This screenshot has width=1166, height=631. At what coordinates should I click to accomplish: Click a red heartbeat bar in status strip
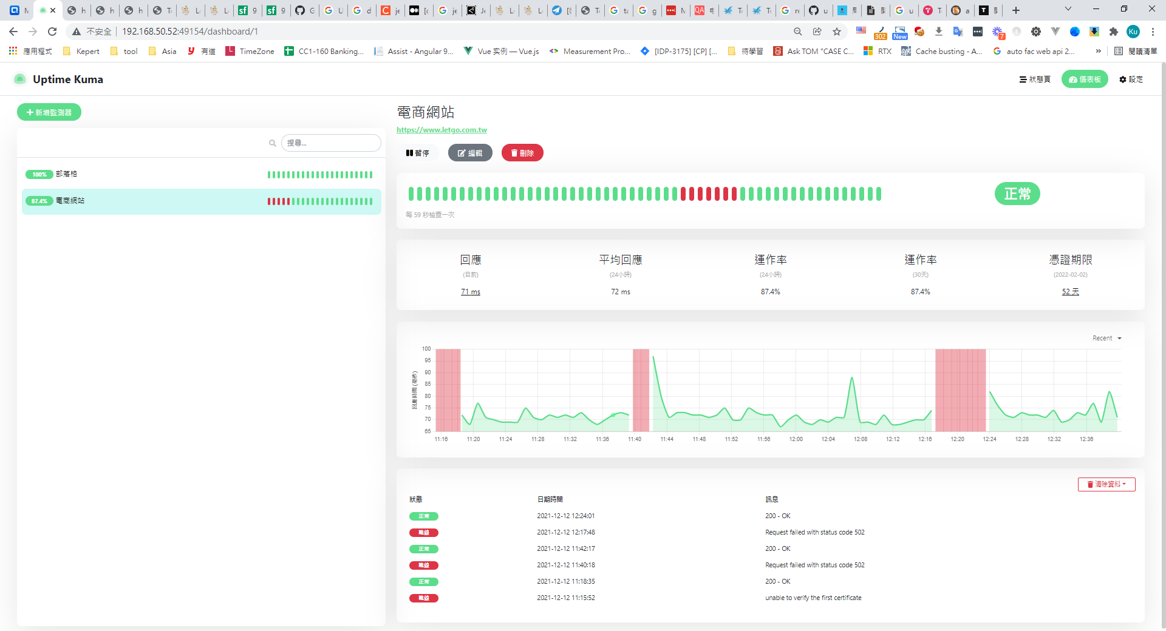click(700, 194)
